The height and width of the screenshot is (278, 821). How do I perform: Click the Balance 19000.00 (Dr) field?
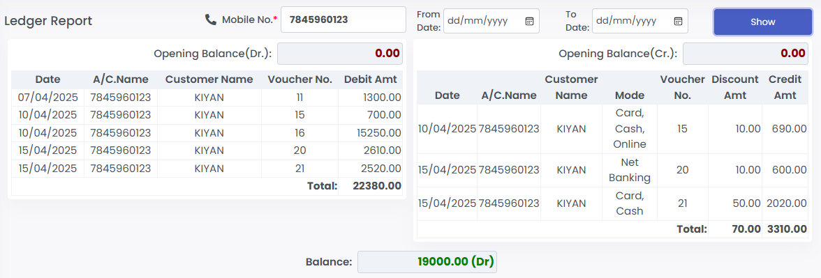click(427, 262)
